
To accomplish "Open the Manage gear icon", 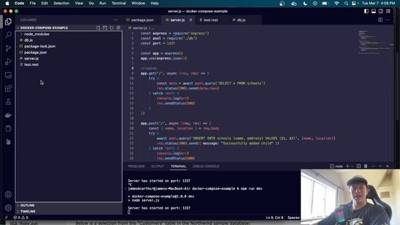I will pos(8,207).
